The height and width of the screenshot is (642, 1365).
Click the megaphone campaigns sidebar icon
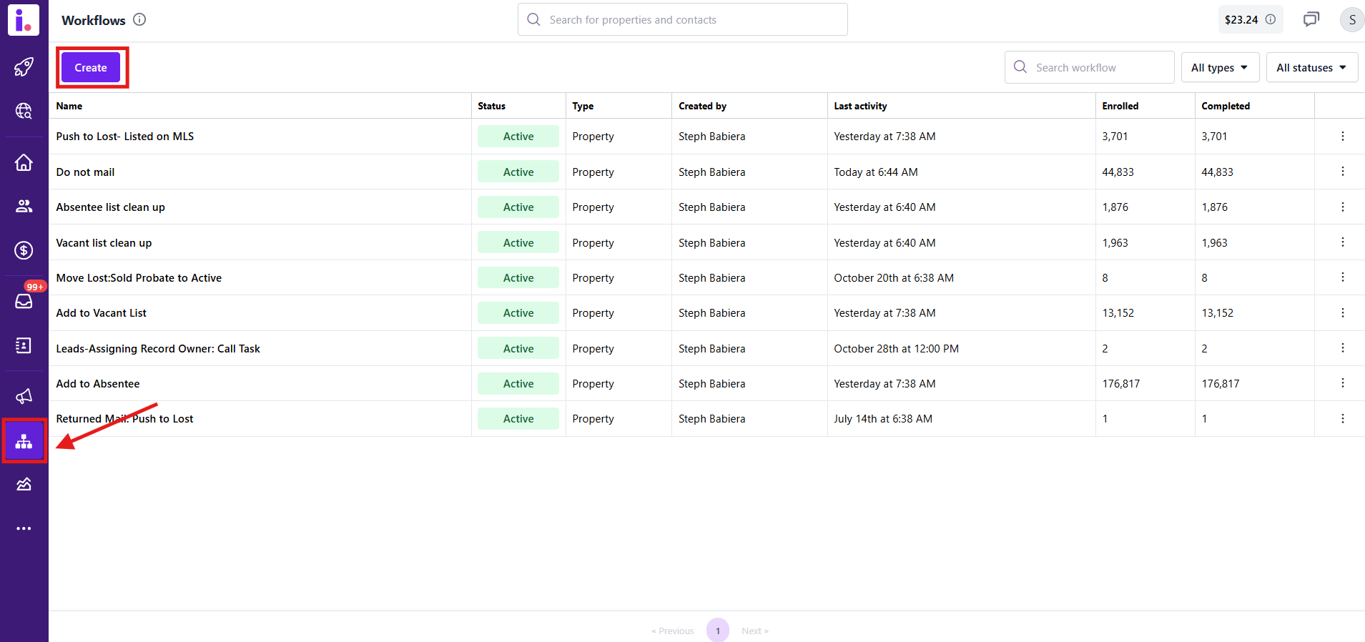point(24,396)
